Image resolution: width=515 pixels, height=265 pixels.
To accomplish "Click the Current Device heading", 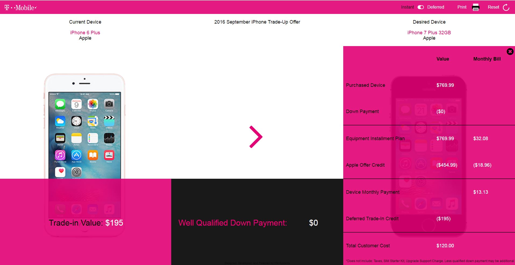I will [85, 22].
